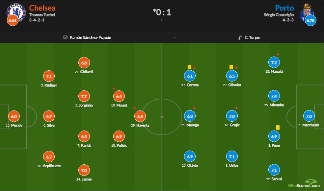Viewport: 324px width, 191px height.
Task: Select Marchesín's 7.0 rating circle
Action: coord(309,116)
